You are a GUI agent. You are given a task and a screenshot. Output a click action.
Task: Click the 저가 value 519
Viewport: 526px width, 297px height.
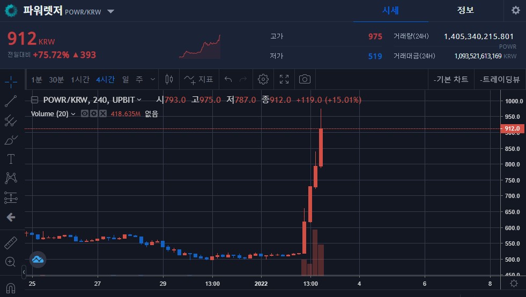pyautogui.click(x=375, y=56)
